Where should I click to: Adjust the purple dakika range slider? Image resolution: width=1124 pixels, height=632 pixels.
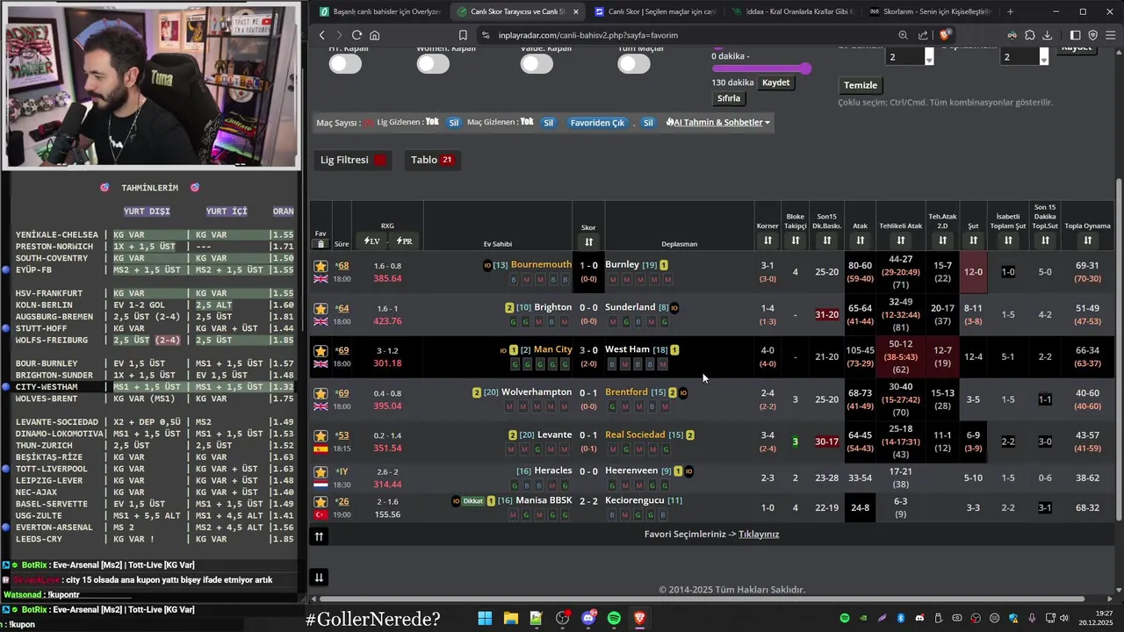[761, 68]
